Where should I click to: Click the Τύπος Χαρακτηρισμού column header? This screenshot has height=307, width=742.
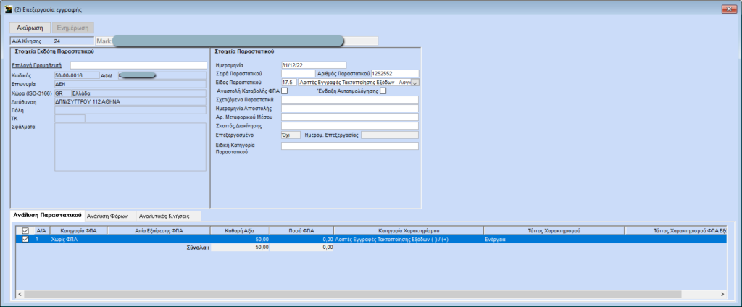[x=554, y=230]
